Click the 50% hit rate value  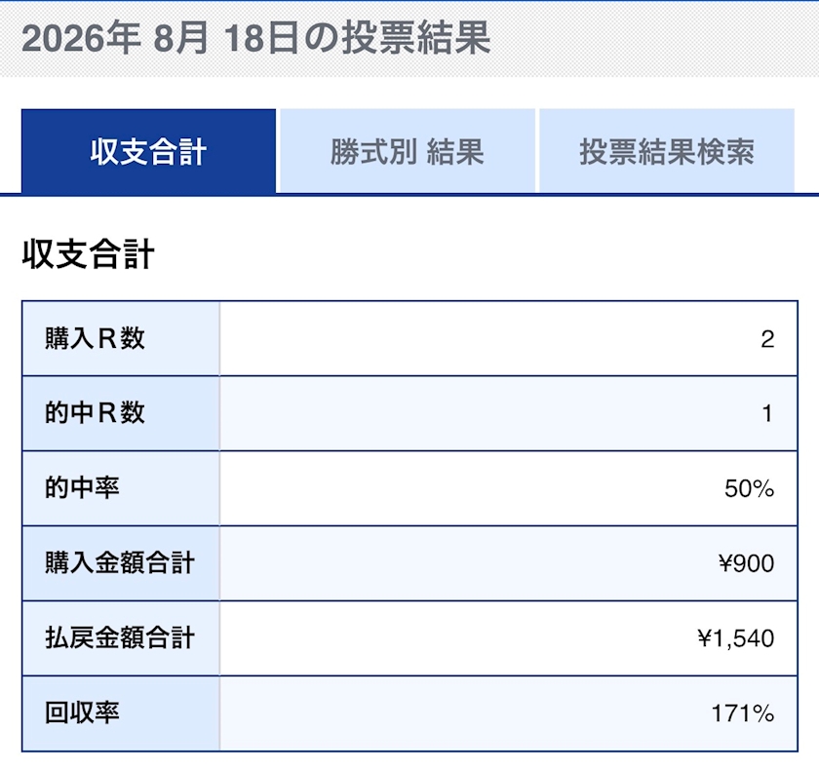click(749, 489)
